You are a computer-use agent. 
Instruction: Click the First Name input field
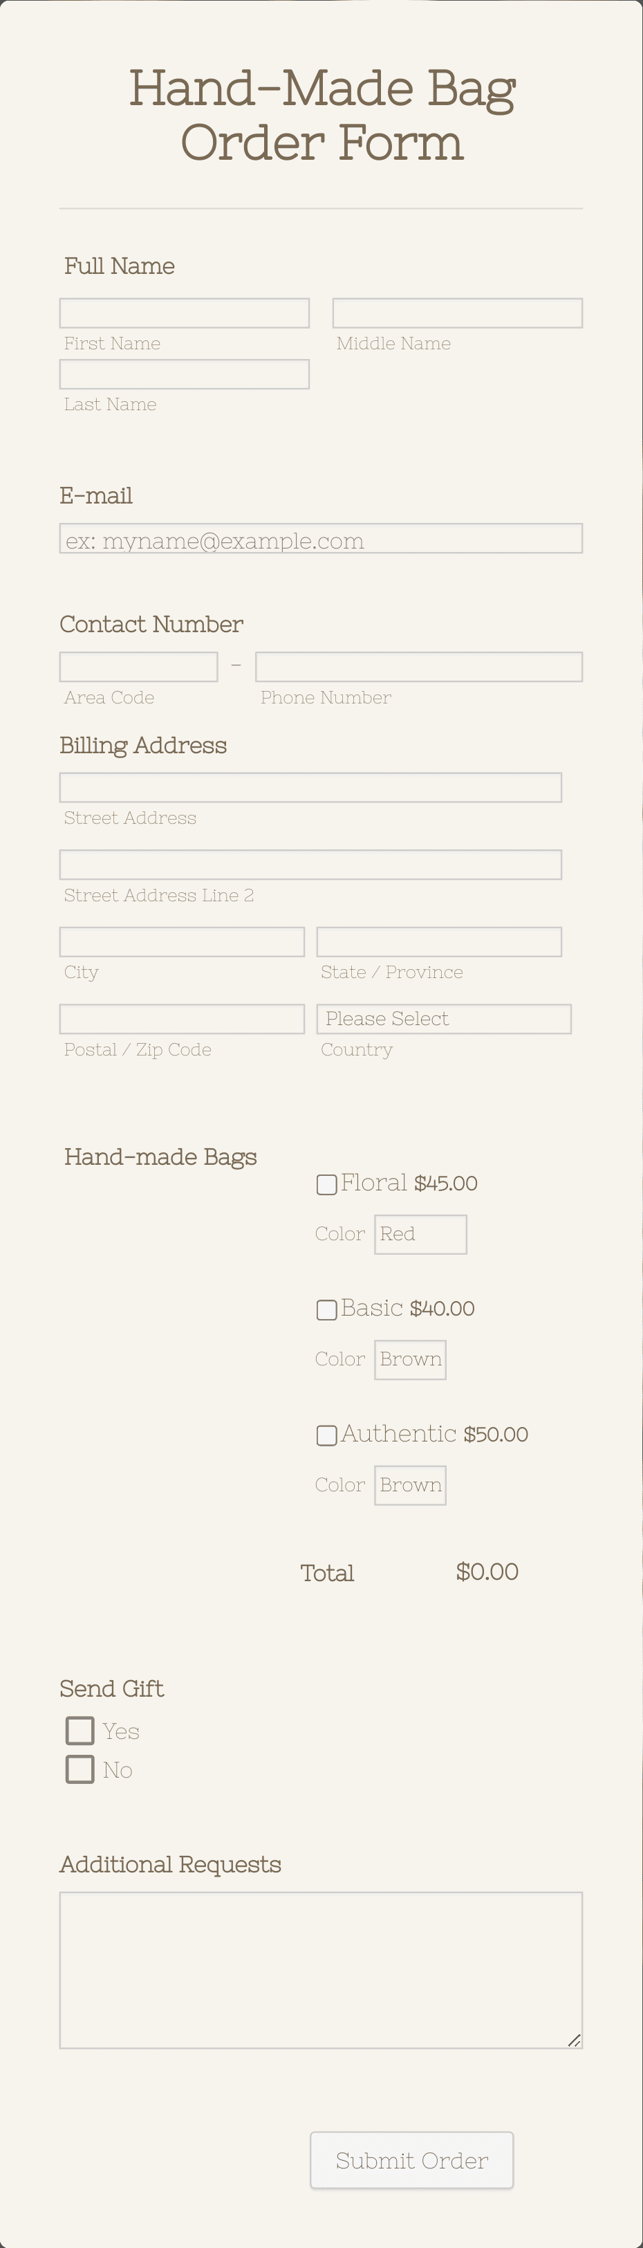tap(183, 313)
